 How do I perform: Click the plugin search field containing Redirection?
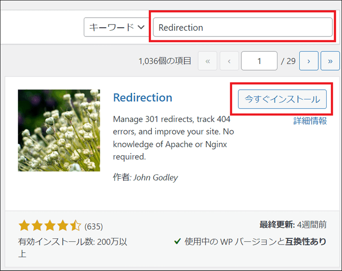(x=243, y=27)
